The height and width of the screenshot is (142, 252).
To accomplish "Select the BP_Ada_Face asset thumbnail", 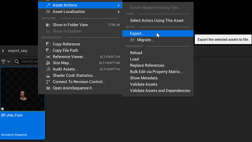I will tap(22, 89).
